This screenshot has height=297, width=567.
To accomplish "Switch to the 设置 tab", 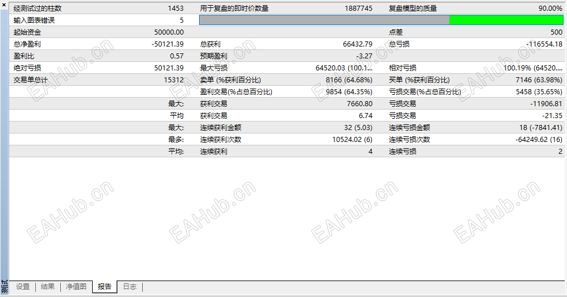I will click(23, 287).
